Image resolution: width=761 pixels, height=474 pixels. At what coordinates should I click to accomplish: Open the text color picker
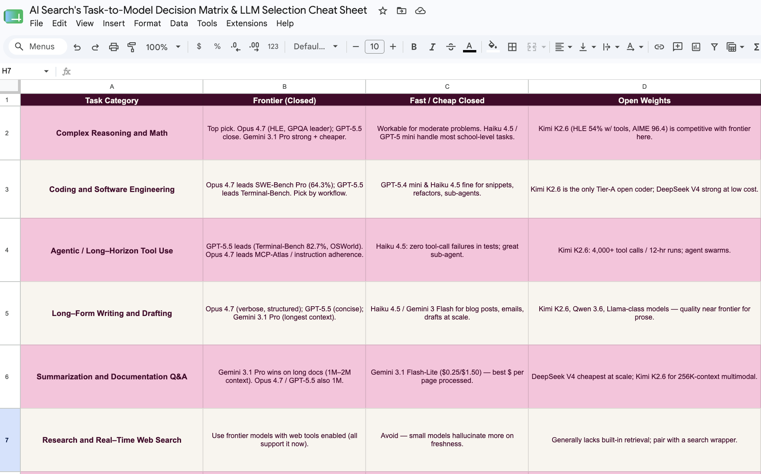(x=469, y=47)
